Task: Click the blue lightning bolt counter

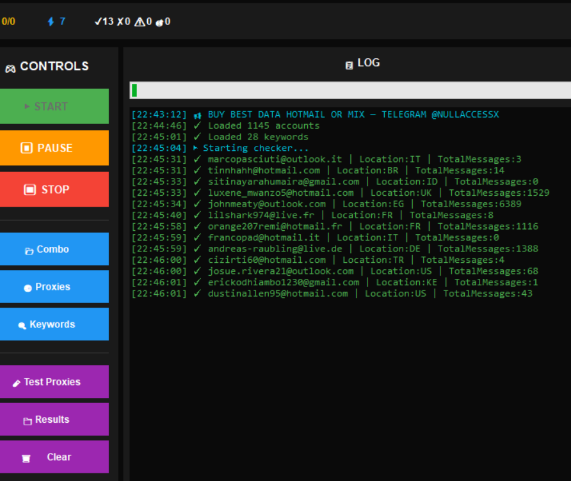Action: pyautogui.click(x=56, y=22)
